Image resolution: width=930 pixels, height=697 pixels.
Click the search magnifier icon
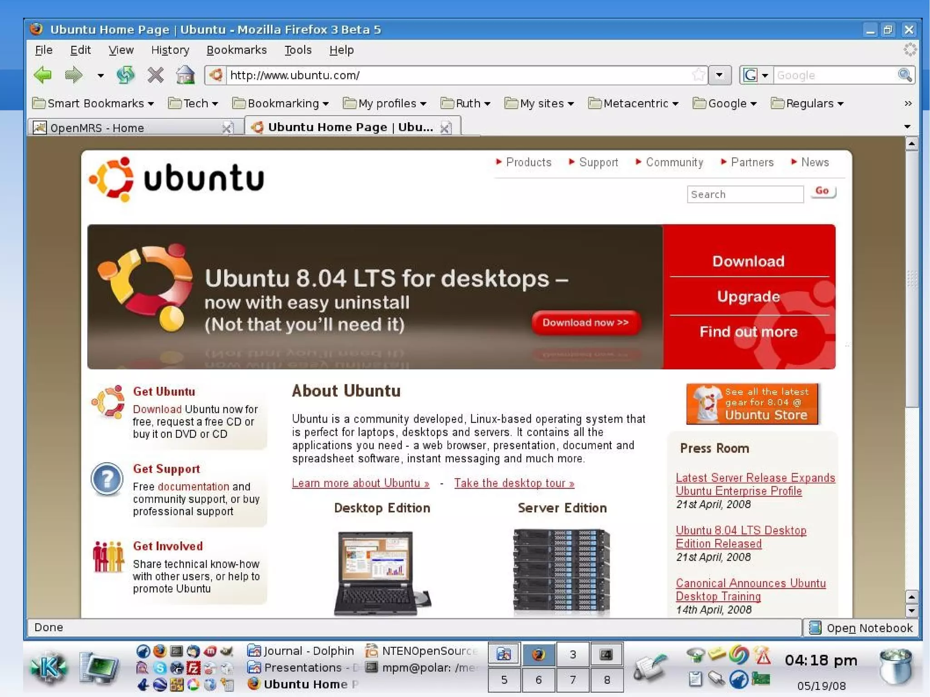tap(905, 75)
